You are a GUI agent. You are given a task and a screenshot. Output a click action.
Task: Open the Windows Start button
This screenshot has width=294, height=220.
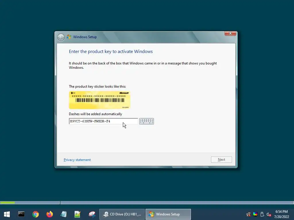pos(7,214)
